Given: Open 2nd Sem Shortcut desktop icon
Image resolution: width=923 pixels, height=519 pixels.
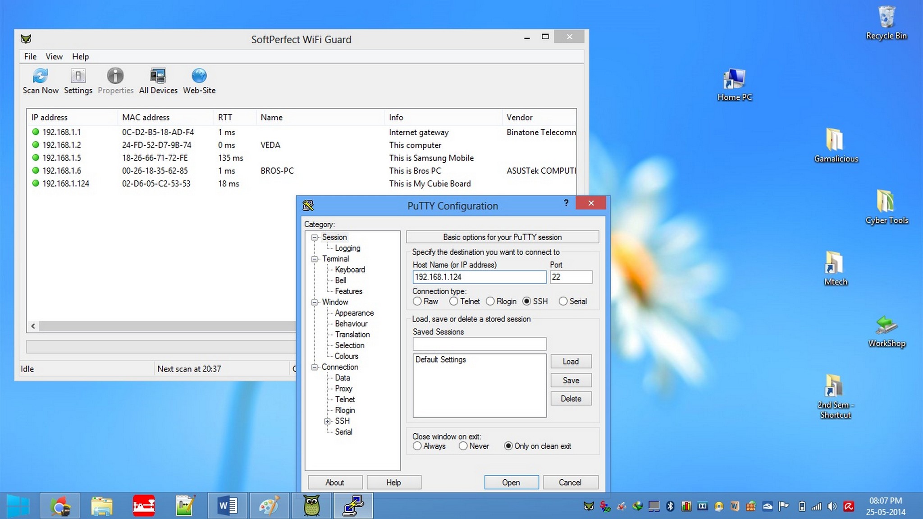Looking at the screenshot, I should [x=835, y=397].
